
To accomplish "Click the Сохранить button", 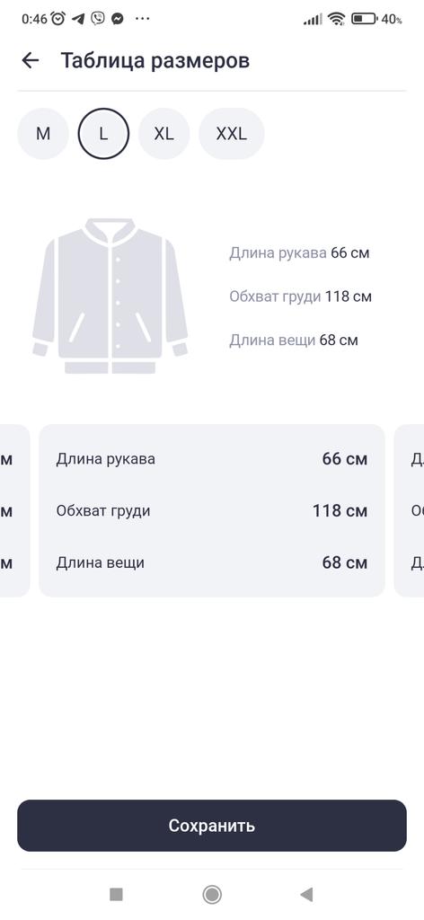I will tap(212, 826).
